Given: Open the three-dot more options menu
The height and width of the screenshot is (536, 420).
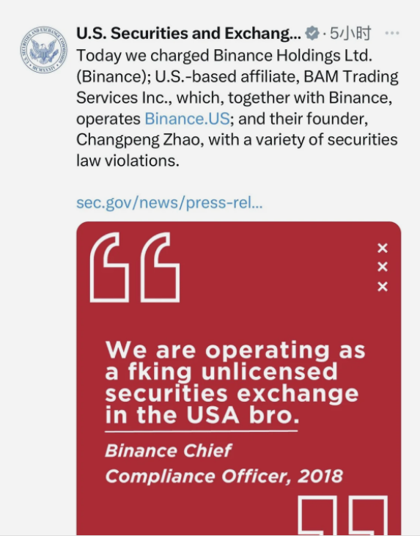Looking at the screenshot, I should tap(392, 33).
